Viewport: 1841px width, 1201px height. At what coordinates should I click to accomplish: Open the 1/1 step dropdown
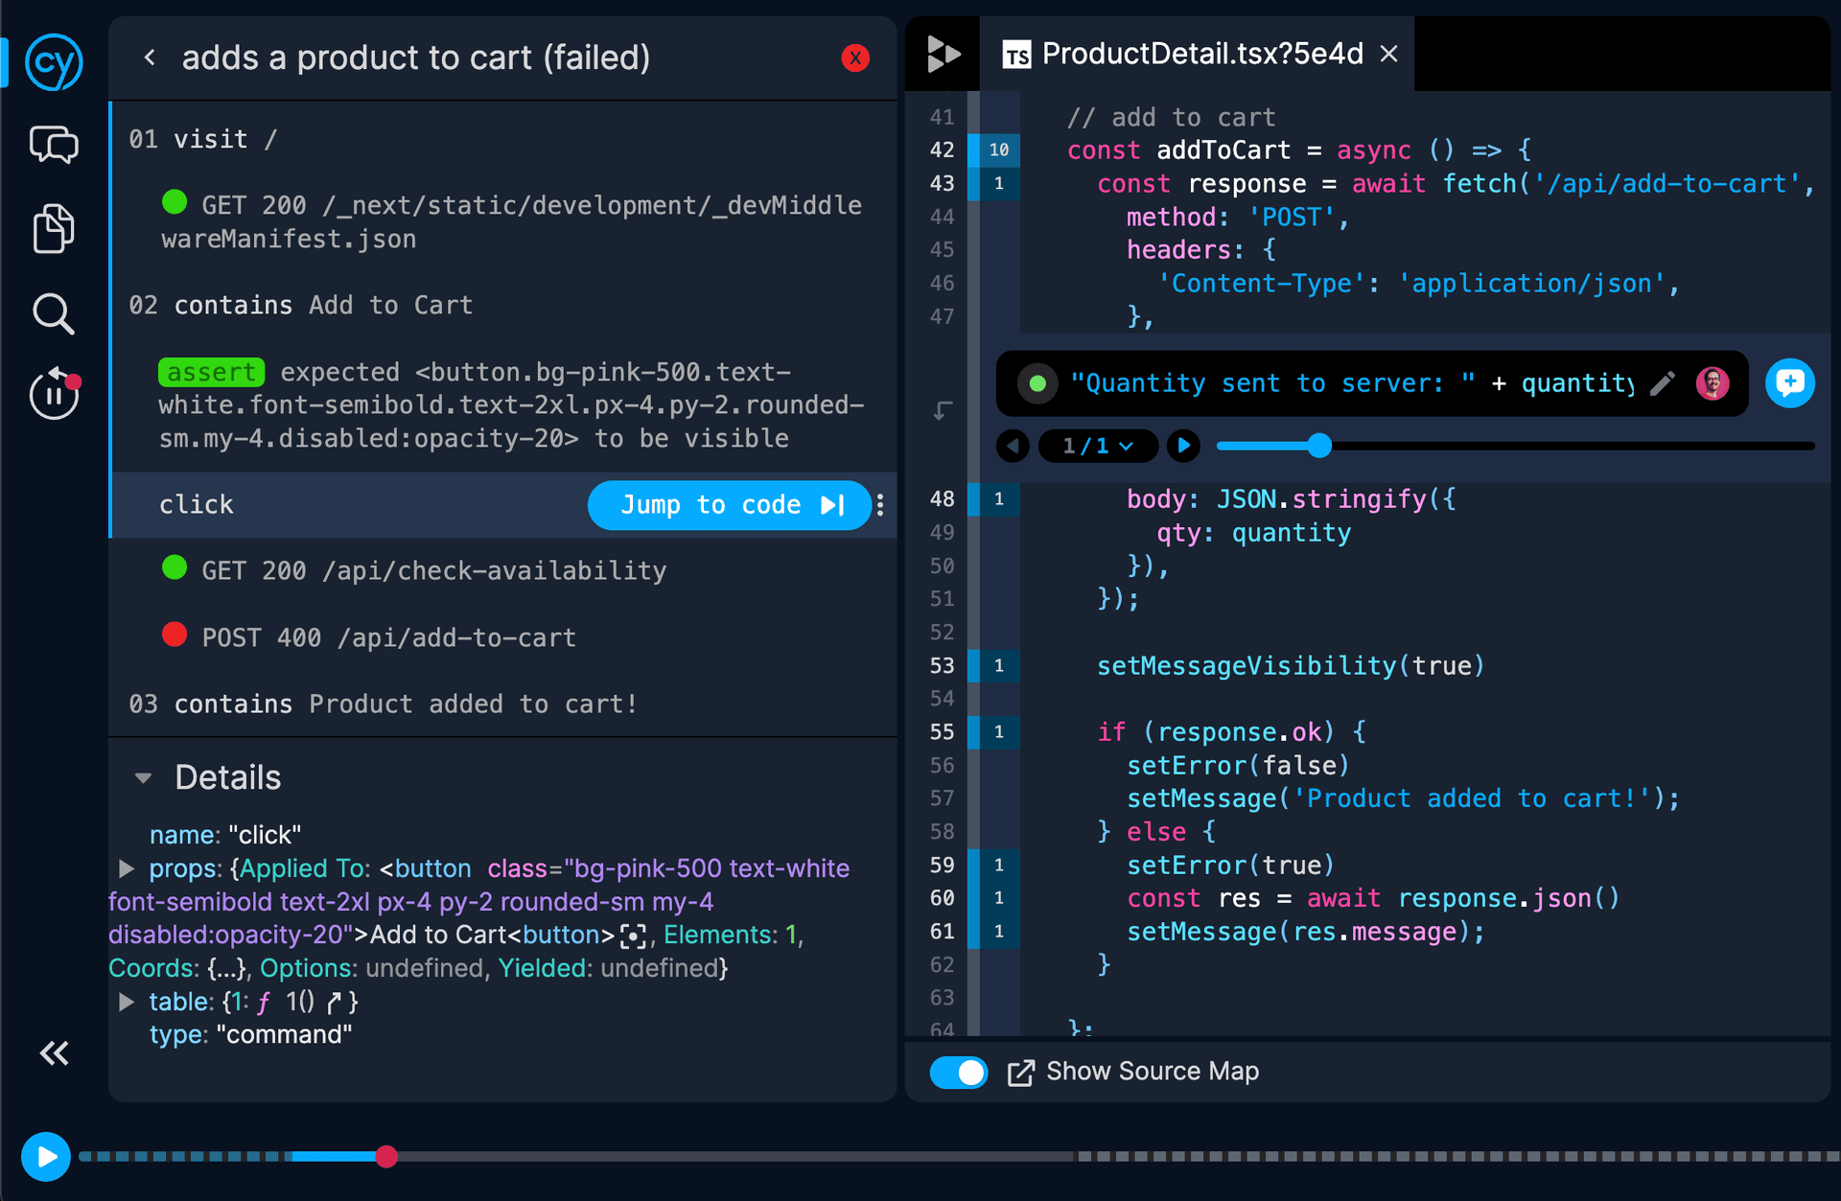coord(1098,446)
